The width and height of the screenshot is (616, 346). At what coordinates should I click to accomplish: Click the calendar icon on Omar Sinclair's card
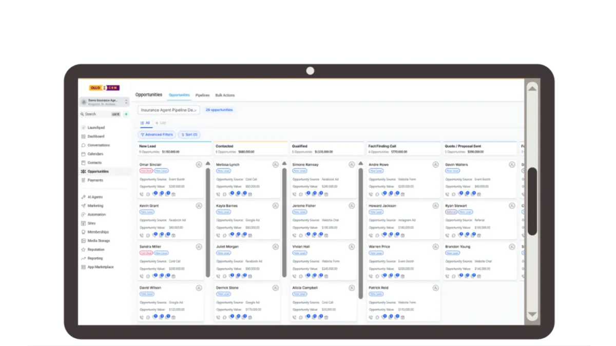click(174, 195)
